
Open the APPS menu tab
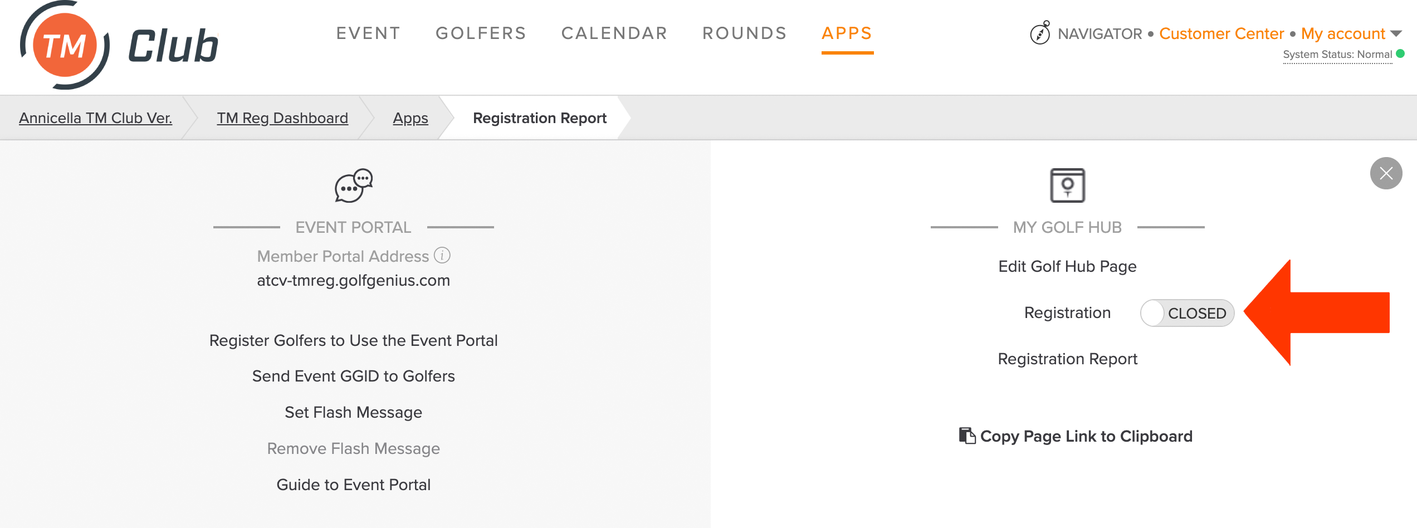pyautogui.click(x=847, y=33)
